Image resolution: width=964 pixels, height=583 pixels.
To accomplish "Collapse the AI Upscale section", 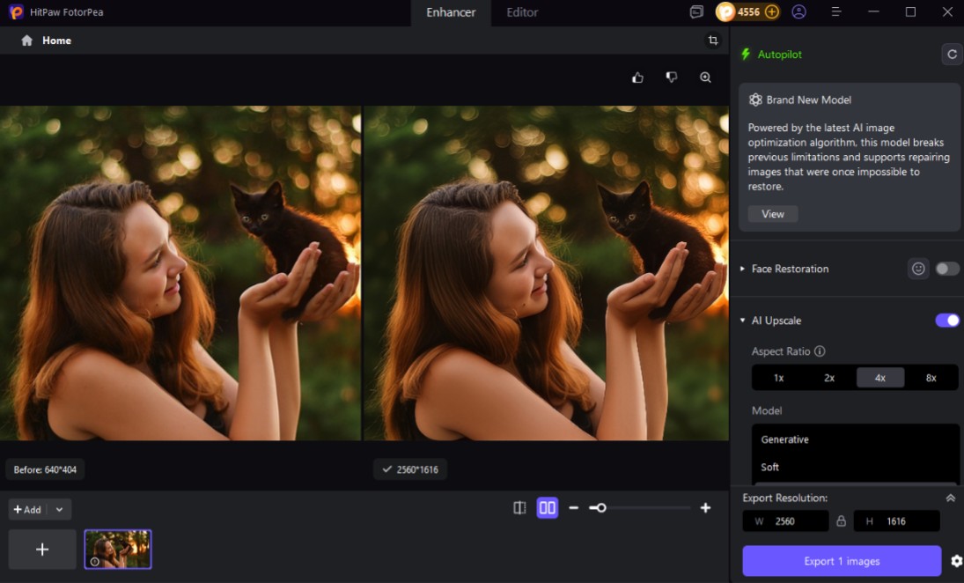I will [x=743, y=321].
